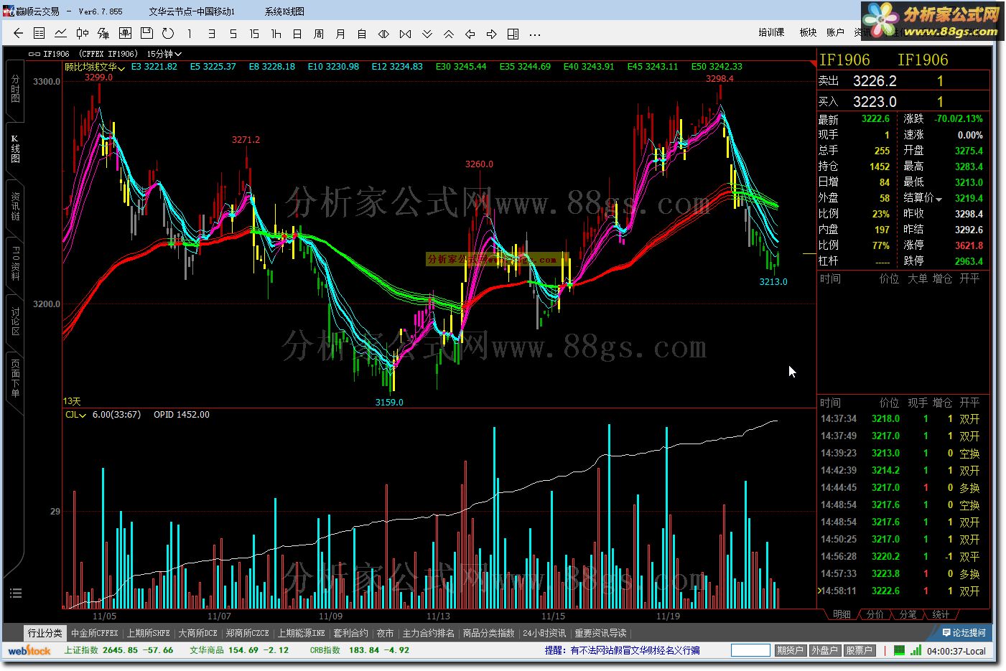Shift chart right with hollow right arrow
1006x671 pixels.
[x=492, y=34]
